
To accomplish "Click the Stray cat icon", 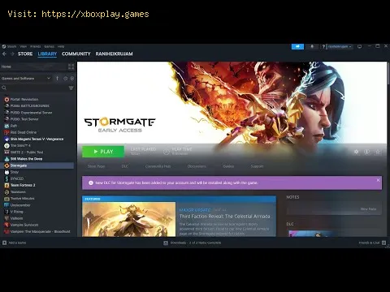I will coord(6,172).
